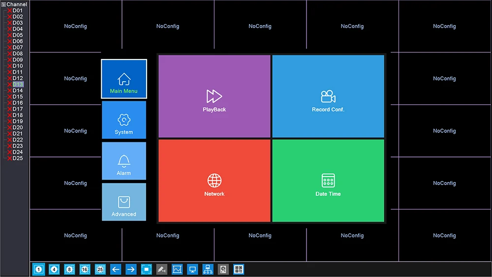Switch to 16-channel split view
Image resolution: width=492 pixels, height=277 pixels.
pyautogui.click(x=85, y=269)
